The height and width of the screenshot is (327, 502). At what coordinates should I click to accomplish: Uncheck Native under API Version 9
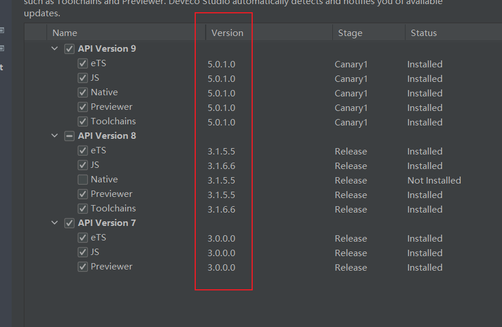pos(83,92)
